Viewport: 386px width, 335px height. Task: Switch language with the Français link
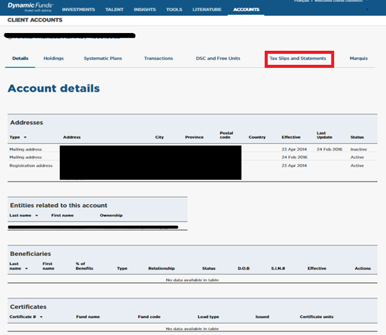(x=302, y=1)
